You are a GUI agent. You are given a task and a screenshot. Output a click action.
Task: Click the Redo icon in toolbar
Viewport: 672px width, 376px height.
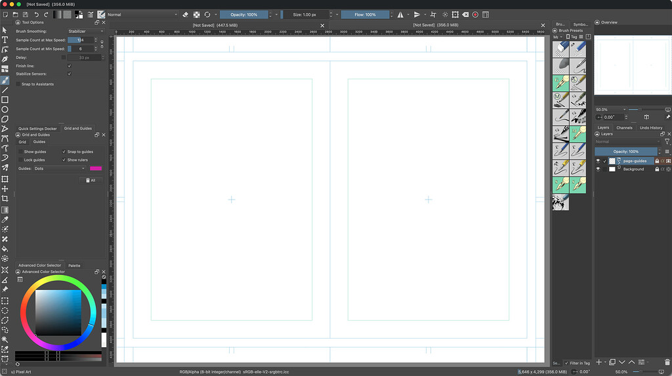(x=47, y=14)
